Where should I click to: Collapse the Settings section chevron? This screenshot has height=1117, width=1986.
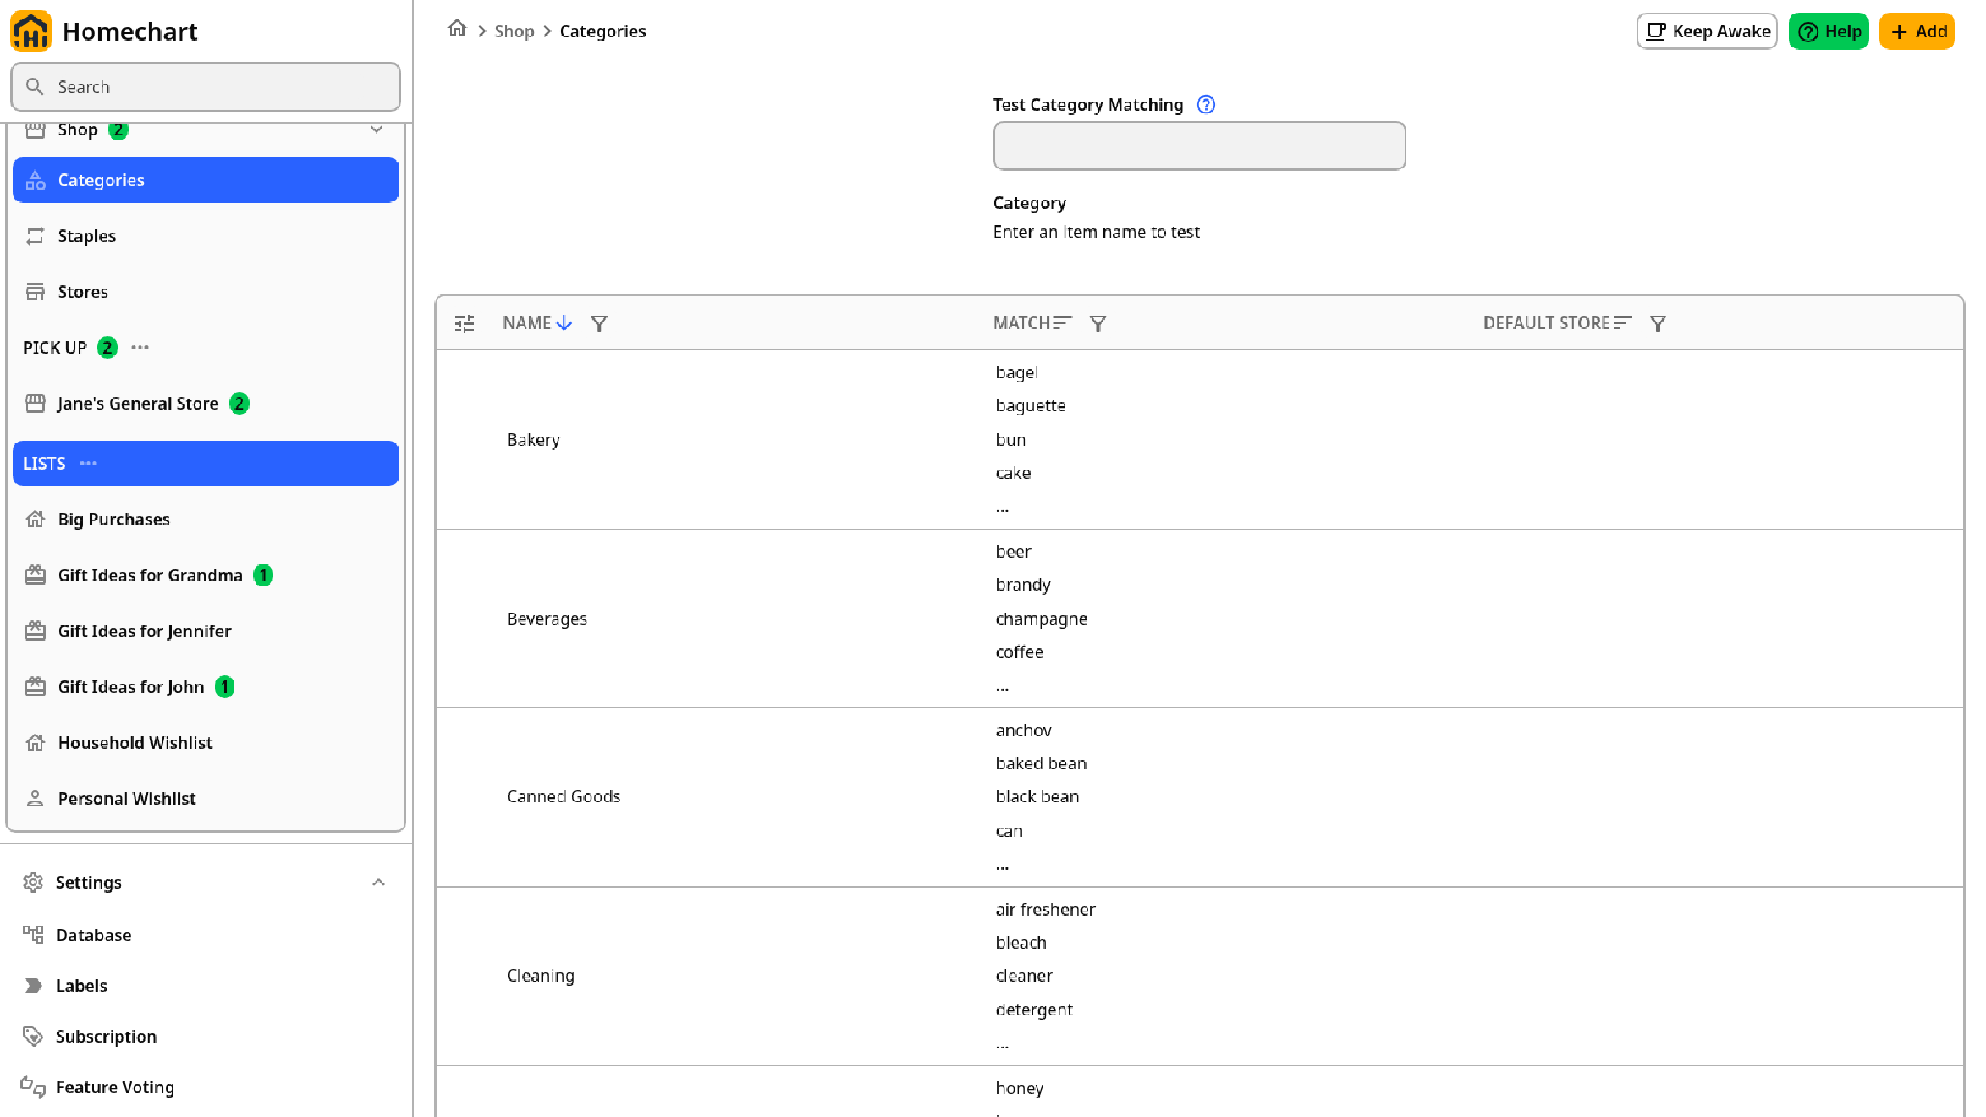378,883
